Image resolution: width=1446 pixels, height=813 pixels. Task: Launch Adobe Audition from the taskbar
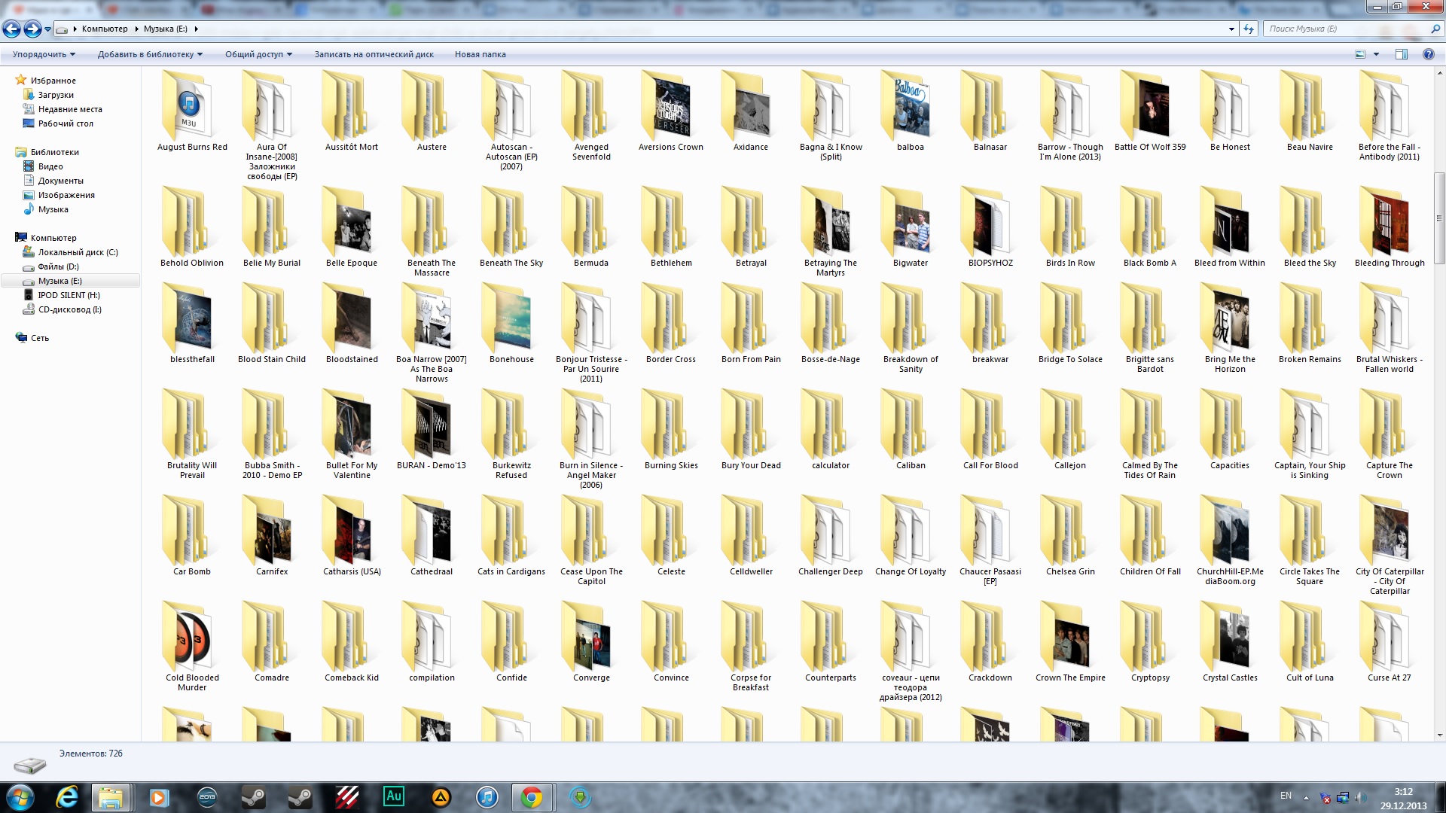tap(393, 796)
